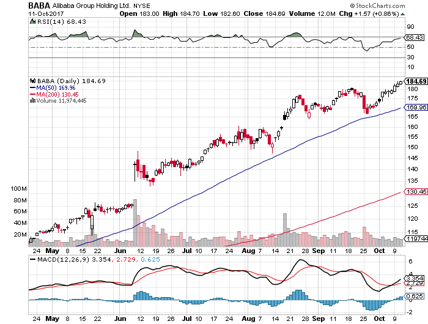428x324 pixels.
Task: Click the 100M volume axis label
Action: pyautogui.click(x=18, y=189)
